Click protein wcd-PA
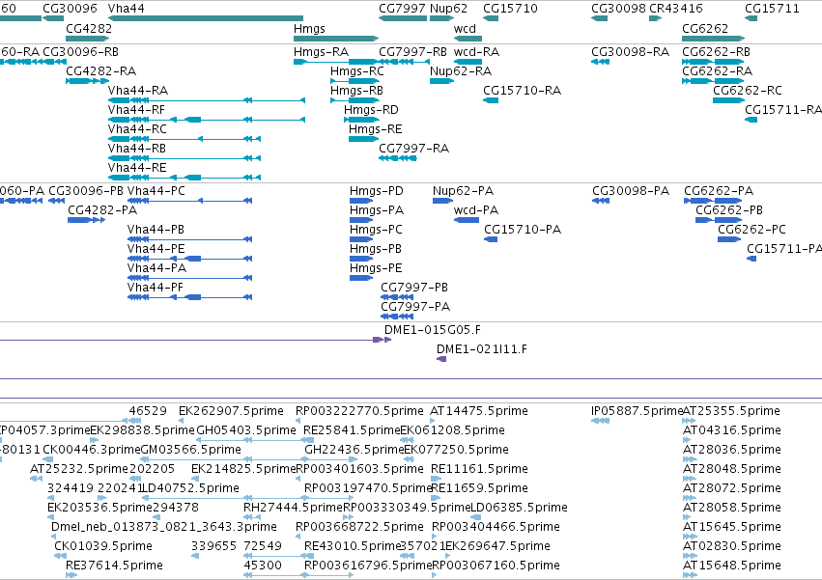822x580 pixels. point(467,220)
